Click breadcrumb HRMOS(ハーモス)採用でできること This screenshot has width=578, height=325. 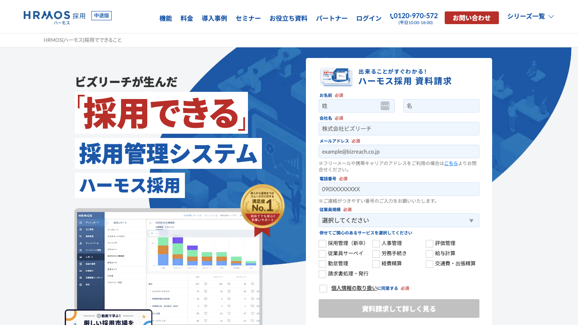point(83,40)
